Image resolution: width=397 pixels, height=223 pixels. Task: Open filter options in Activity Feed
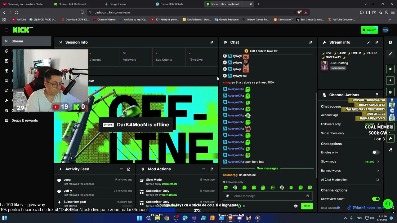(121, 169)
